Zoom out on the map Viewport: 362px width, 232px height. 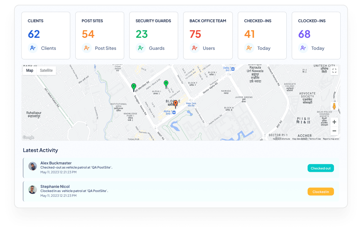click(x=334, y=131)
